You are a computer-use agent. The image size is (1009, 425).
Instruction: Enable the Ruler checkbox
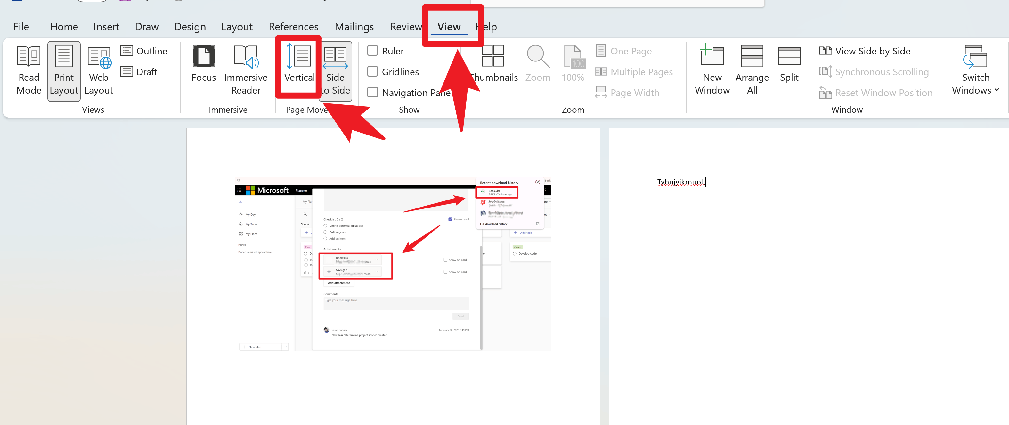click(x=372, y=51)
